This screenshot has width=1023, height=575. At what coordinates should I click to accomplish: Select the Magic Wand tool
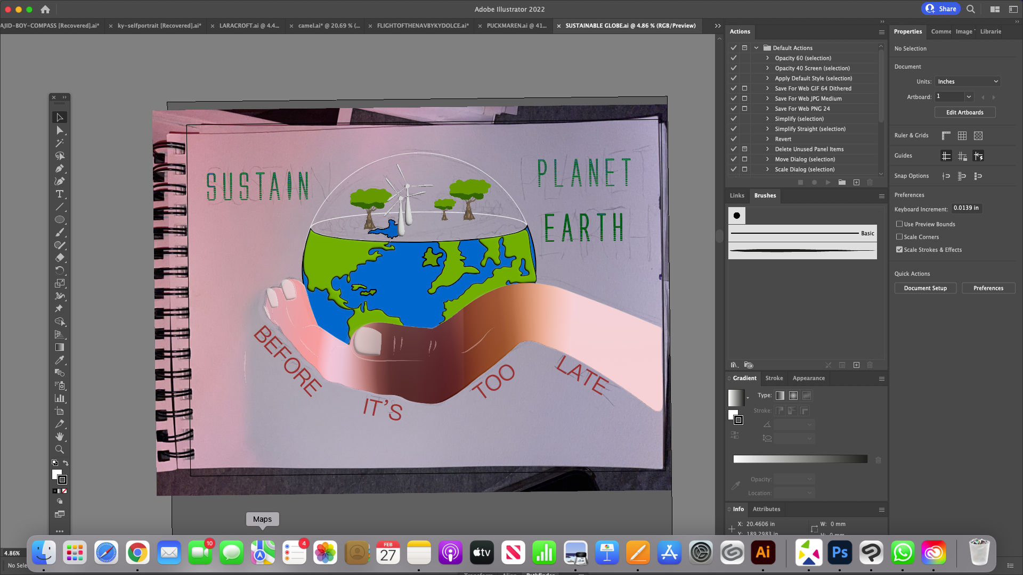[60, 143]
